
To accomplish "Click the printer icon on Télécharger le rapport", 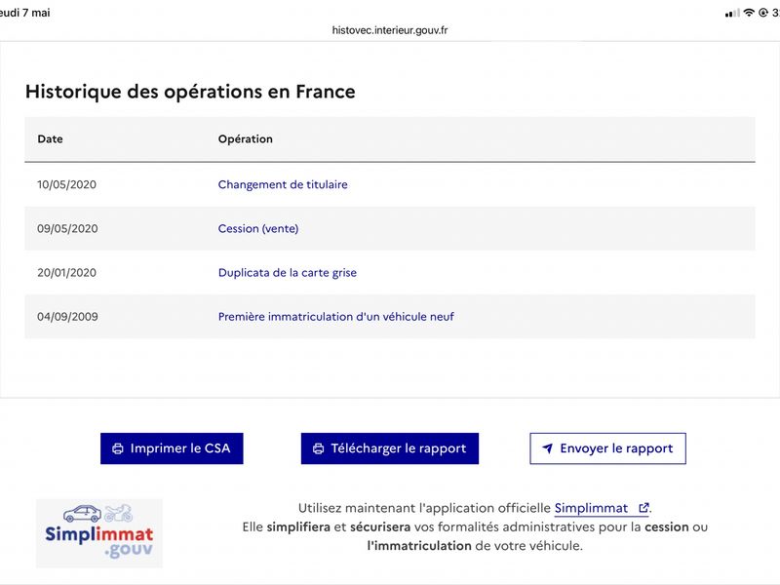I will point(319,448).
